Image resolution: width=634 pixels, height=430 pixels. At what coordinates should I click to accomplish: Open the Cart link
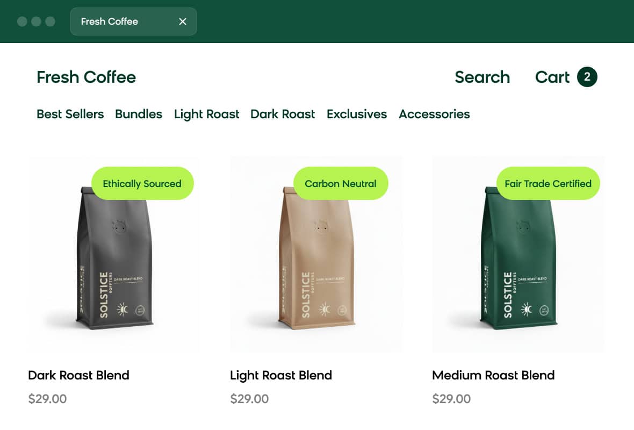click(x=552, y=77)
